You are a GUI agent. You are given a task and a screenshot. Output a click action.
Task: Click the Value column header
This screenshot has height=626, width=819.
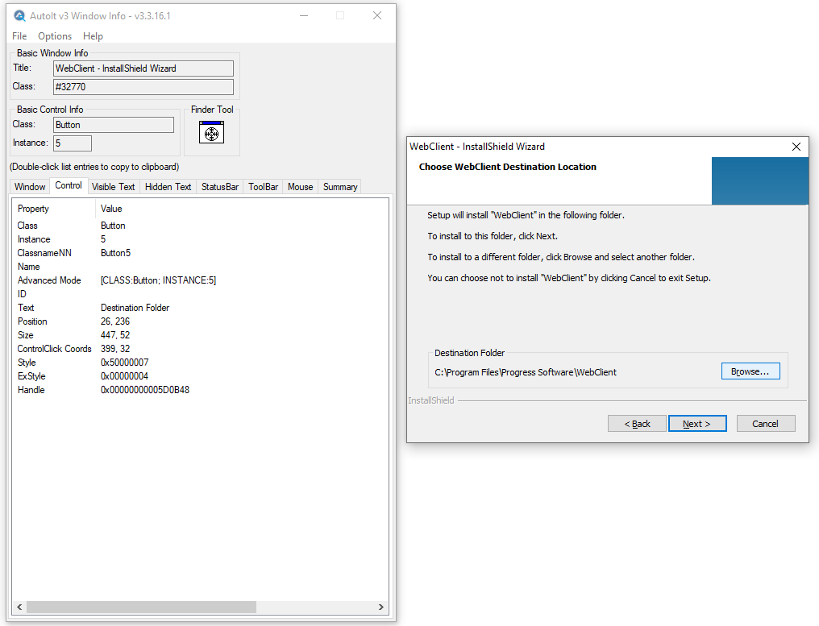[x=111, y=209]
